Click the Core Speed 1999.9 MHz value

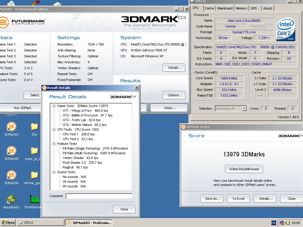click(229, 78)
